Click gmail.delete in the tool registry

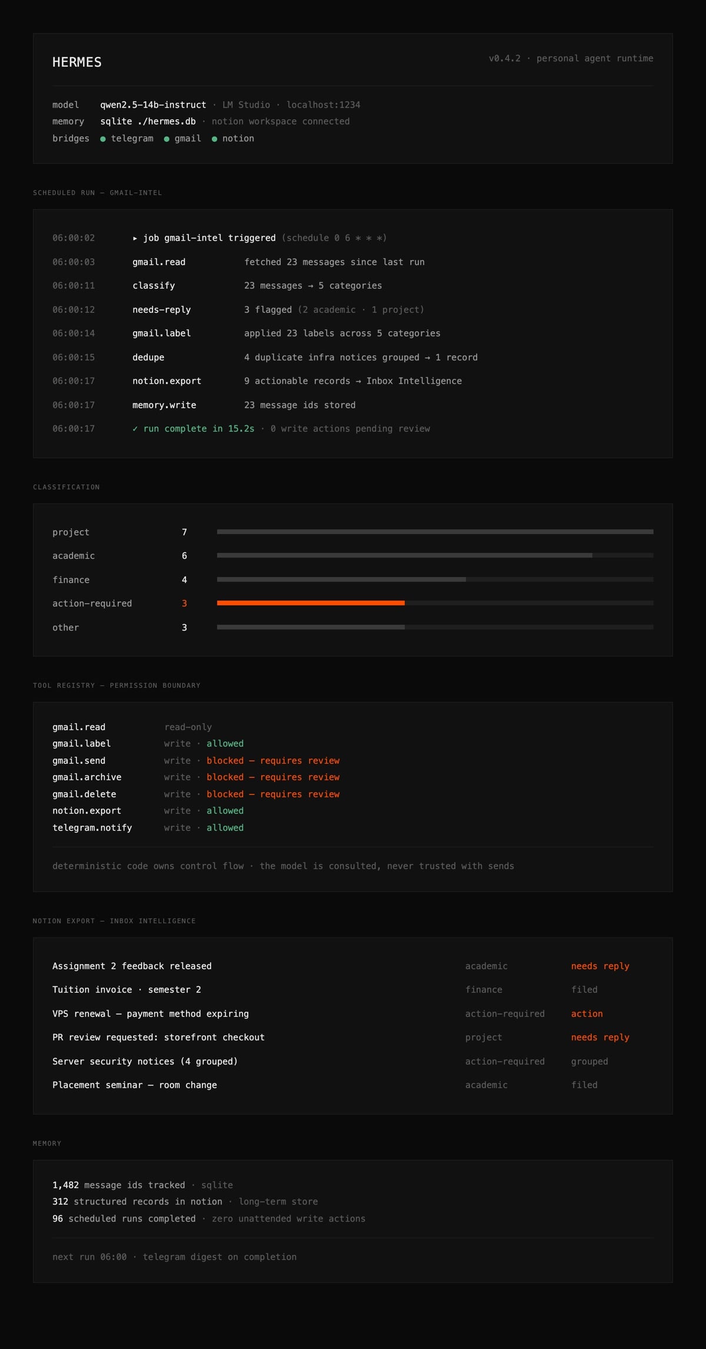click(84, 794)
